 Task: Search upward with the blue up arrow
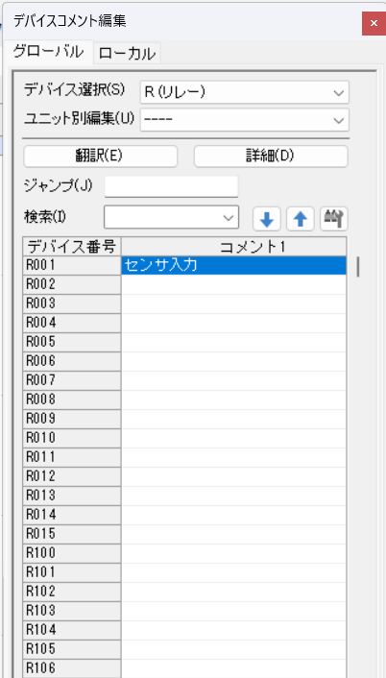pos(301,219)
